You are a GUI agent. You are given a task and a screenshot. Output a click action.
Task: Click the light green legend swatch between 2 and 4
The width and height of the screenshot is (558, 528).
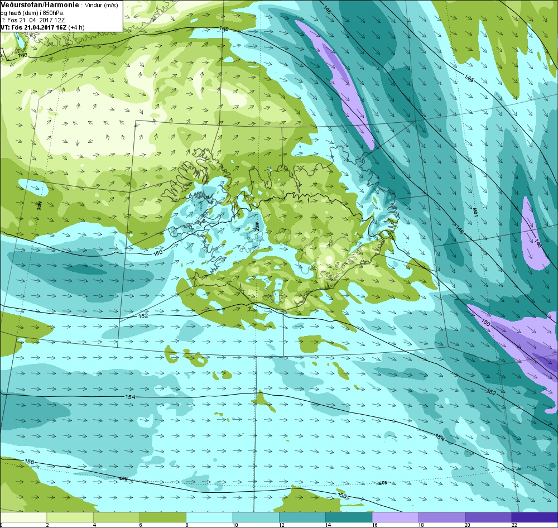70,517
